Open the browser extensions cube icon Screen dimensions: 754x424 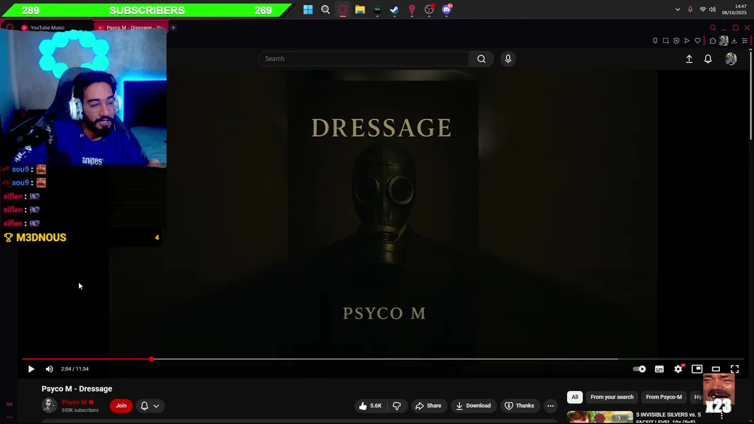pos(713,41)
